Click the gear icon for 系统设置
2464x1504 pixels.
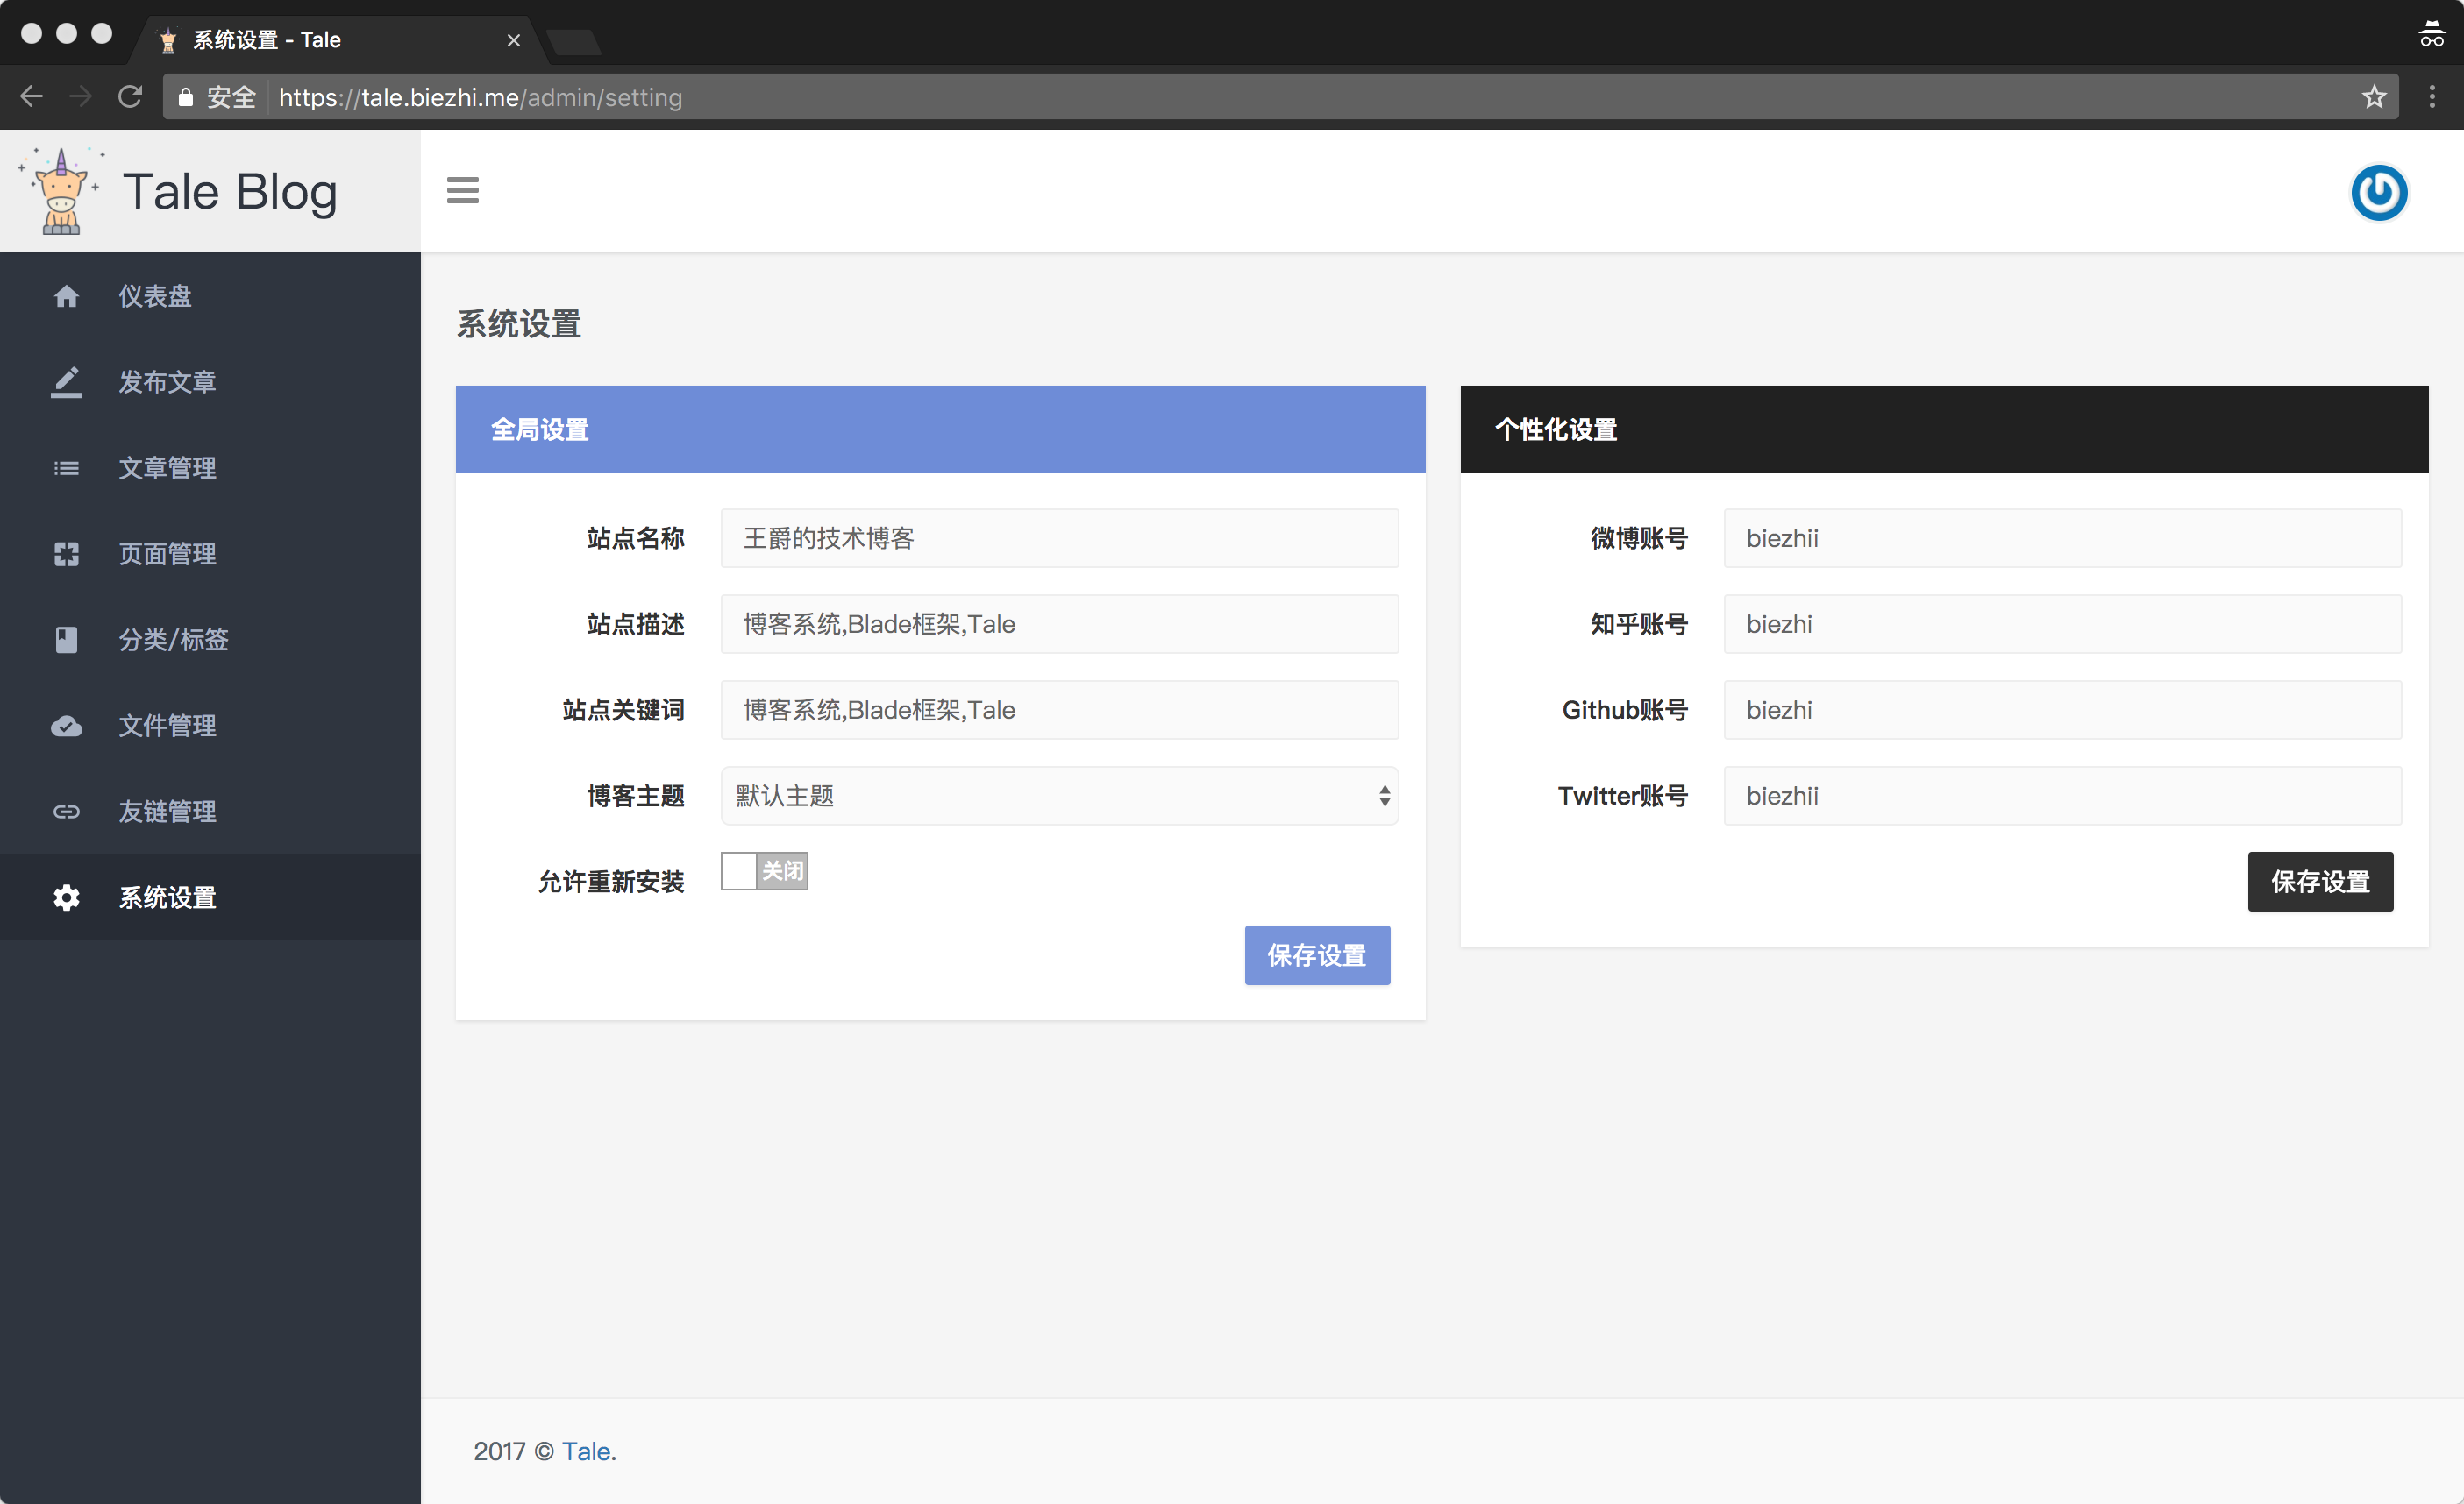[66, 897]
